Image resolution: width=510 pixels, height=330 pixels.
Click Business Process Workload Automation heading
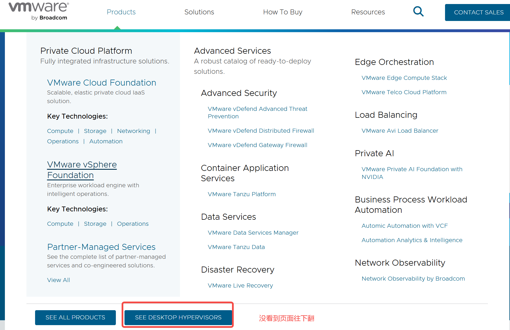pos(411,205)
